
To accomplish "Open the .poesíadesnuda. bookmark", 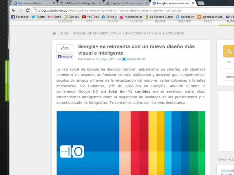I will pyautogui.click(x=210, y=17).
